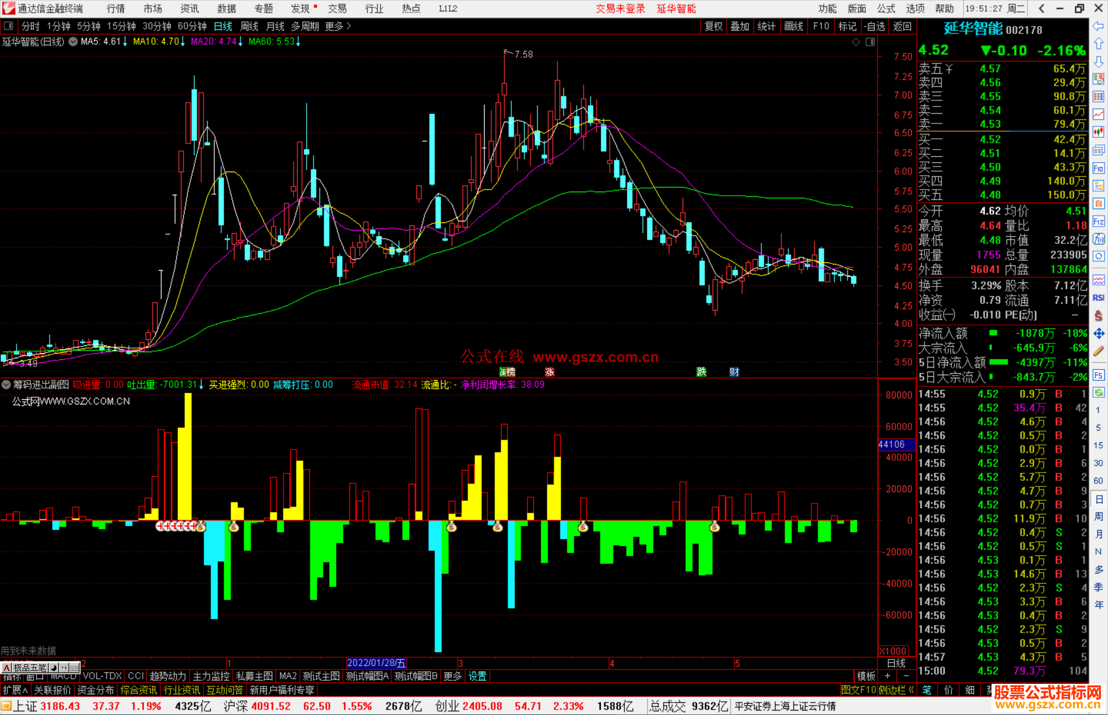Click the red dollar sign icon

pos(1098,316)
